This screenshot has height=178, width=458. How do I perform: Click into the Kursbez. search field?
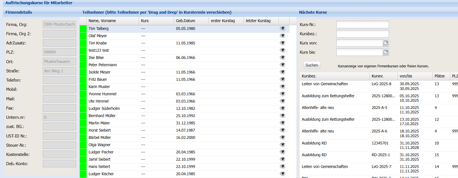click(362, 34)
